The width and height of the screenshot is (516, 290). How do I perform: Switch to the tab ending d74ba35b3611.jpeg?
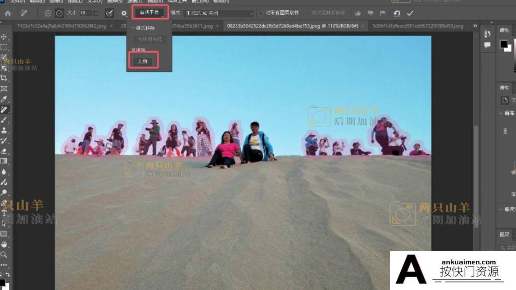(x=192, y=26)
